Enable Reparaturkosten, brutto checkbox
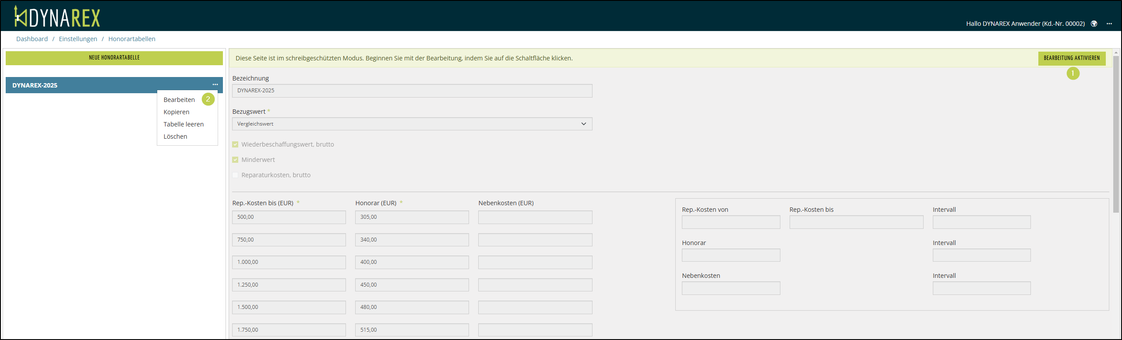 tap(236, 175)
